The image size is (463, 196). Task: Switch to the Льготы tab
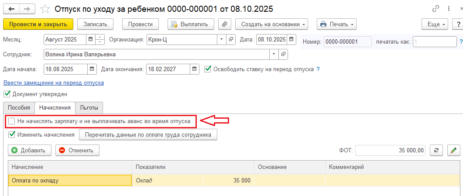(x=89, y=108)
